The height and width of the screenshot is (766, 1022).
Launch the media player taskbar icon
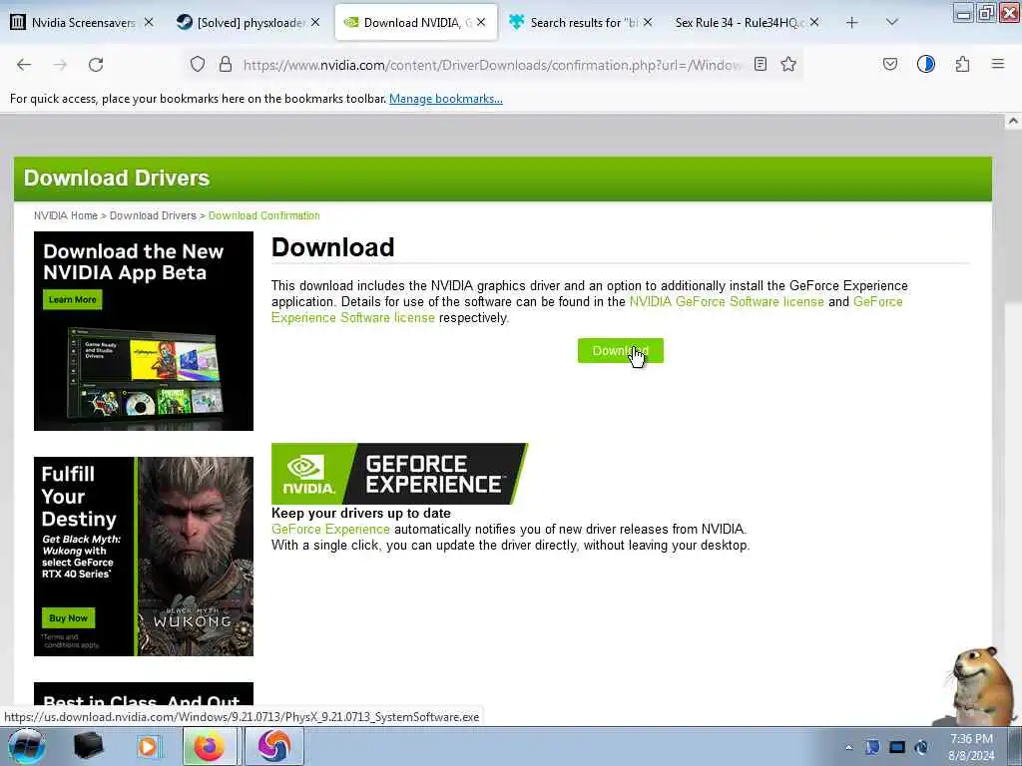click(148, 746)
